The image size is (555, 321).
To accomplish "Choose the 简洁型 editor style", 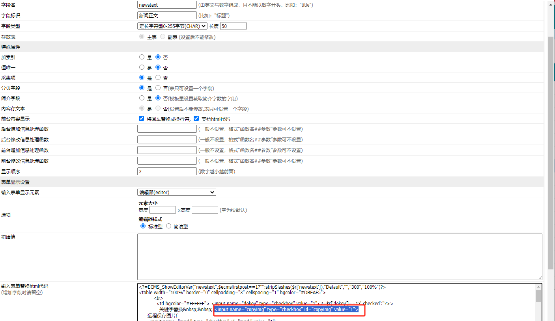I will pyautogui.click(x=168, y=226).
